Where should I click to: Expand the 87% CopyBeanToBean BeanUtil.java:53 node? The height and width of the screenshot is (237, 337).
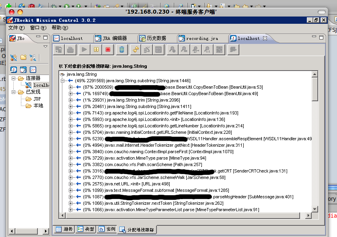70,87
